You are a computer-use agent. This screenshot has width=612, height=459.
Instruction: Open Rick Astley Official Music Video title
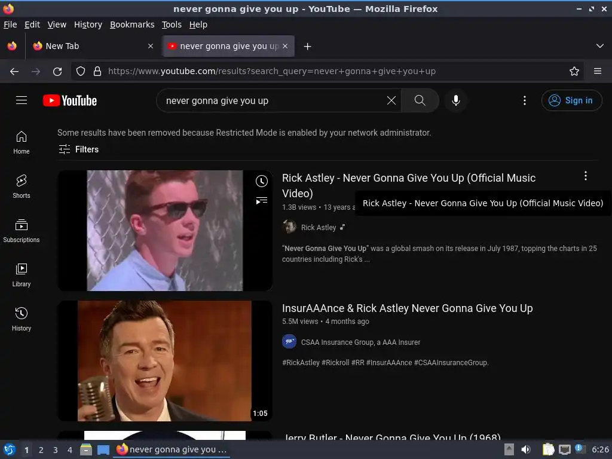click(x=409, y=185)
